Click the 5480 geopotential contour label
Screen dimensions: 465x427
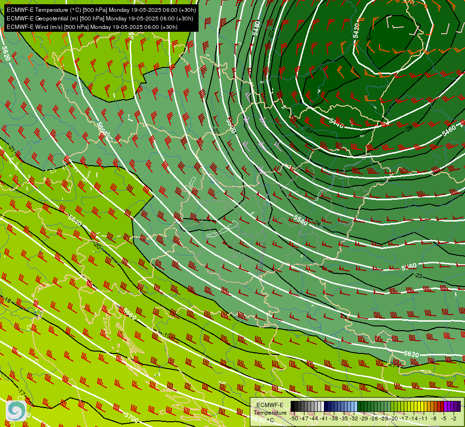[x=256, y=28]
